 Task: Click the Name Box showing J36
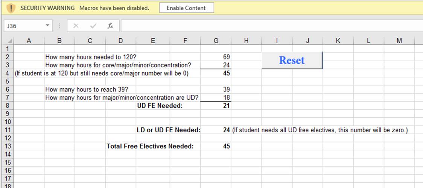coord(23,26)
